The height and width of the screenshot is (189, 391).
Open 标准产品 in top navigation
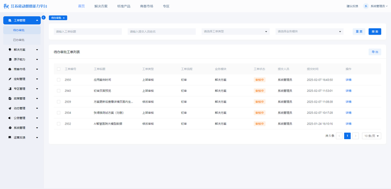124,6
